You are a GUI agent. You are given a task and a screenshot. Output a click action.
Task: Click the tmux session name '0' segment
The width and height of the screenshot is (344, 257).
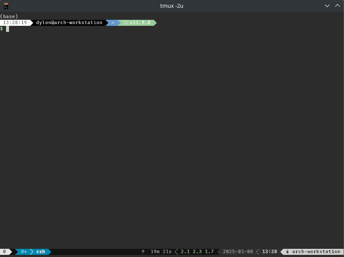click(4, 251)
